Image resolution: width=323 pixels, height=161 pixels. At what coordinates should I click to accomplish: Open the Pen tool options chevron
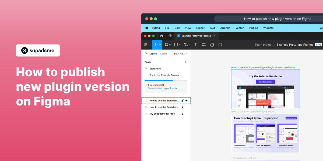pyautogui.click(x=189, y=45)
